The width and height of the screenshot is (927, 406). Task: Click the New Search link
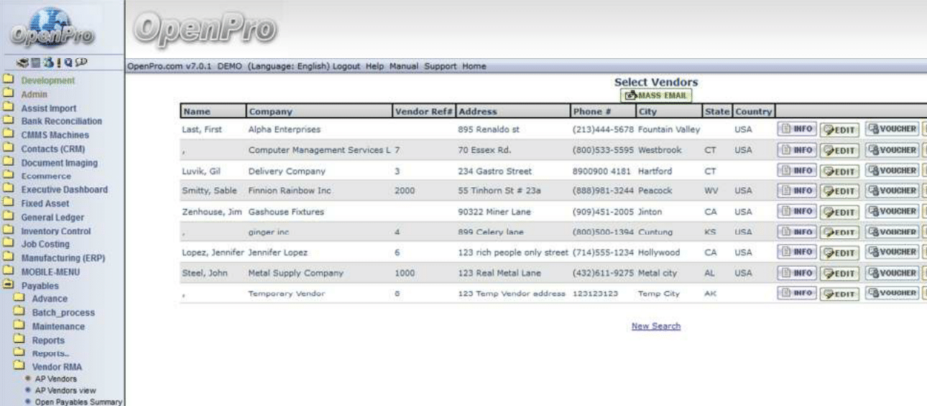[655, 326]
